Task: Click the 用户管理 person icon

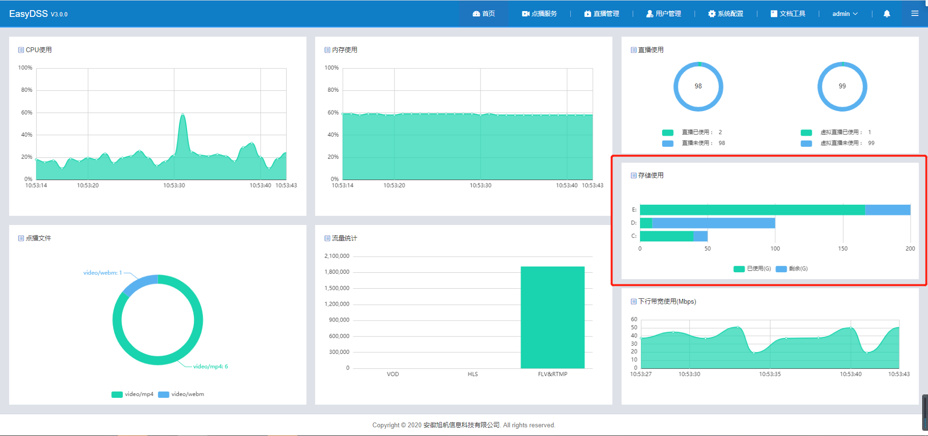Action: click(650, 14)
